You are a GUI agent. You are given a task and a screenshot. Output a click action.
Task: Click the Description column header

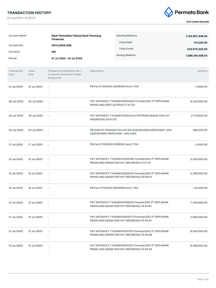[x=97, y=71]
